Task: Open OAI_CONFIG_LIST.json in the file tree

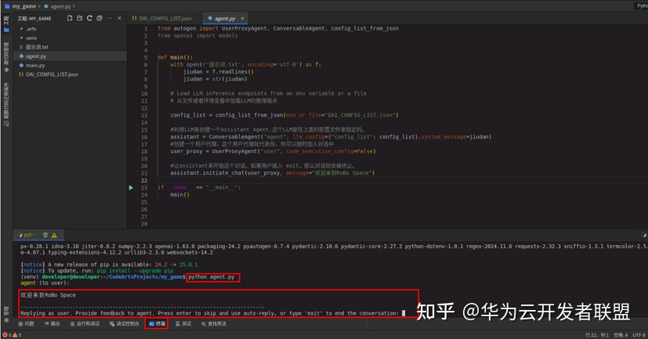Action: [52, 74]
